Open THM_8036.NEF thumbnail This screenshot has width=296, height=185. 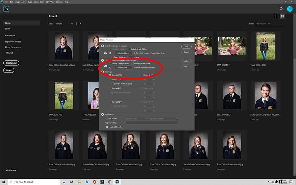[x=232, y=96]
